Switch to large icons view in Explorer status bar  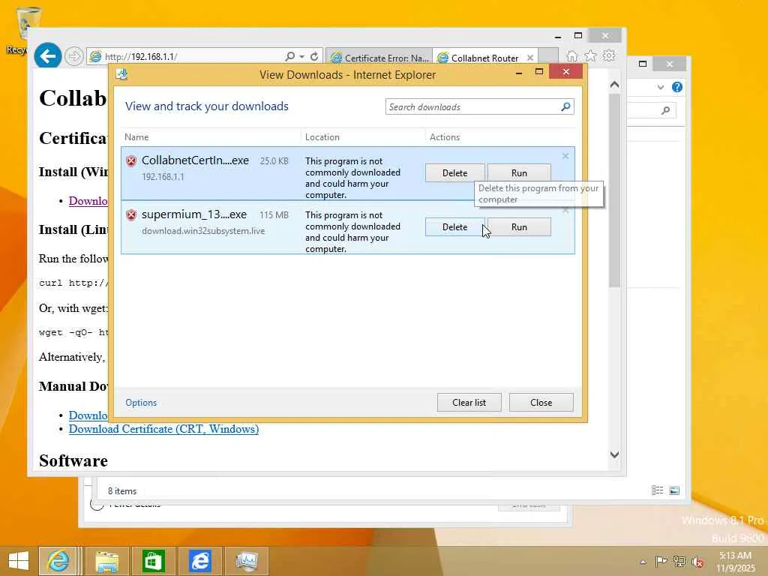point(674,490)
